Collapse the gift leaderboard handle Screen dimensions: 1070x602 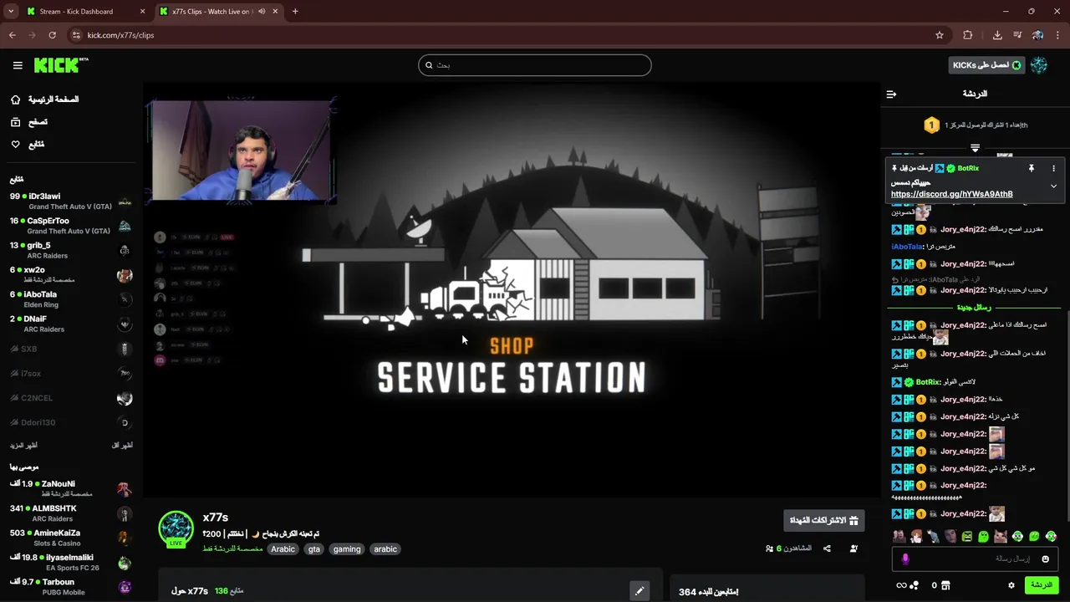tap(975, 148)
